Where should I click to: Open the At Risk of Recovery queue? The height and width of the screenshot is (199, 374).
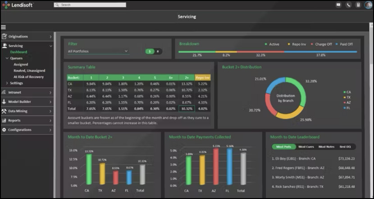click(x=29, y=77)
